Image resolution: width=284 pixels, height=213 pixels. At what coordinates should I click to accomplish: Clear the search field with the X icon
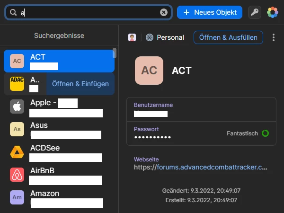pos(164,12)
